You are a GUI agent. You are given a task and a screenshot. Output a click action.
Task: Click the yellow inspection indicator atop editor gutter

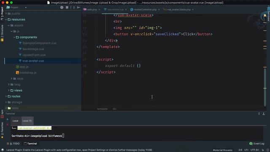click(x=265, y=16)
